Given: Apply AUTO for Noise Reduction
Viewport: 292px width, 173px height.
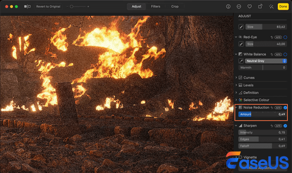Looking at the screenshot, I should tap(278, 108).
